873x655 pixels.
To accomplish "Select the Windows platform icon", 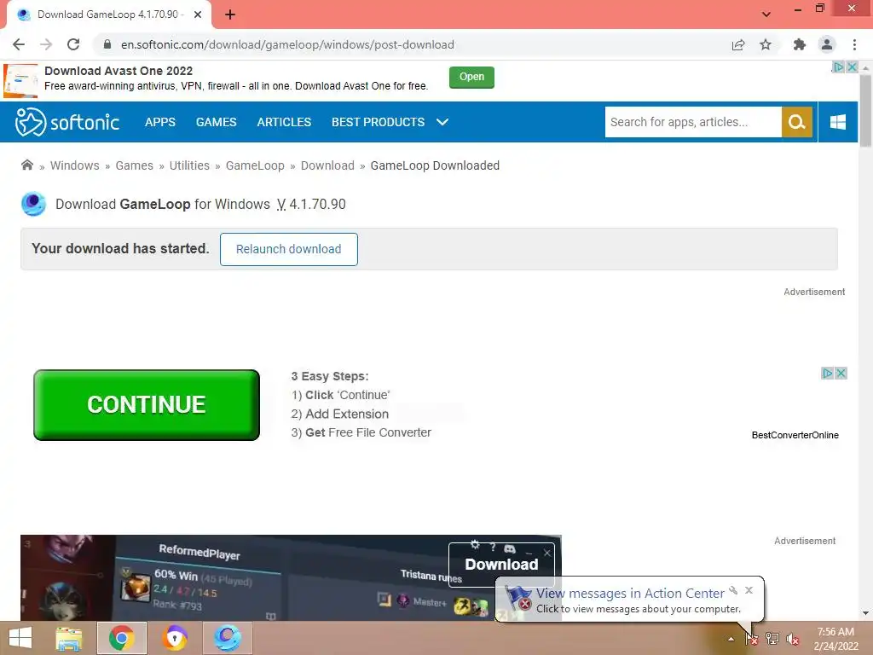I will pyautogui.click(x=837, y=122).
